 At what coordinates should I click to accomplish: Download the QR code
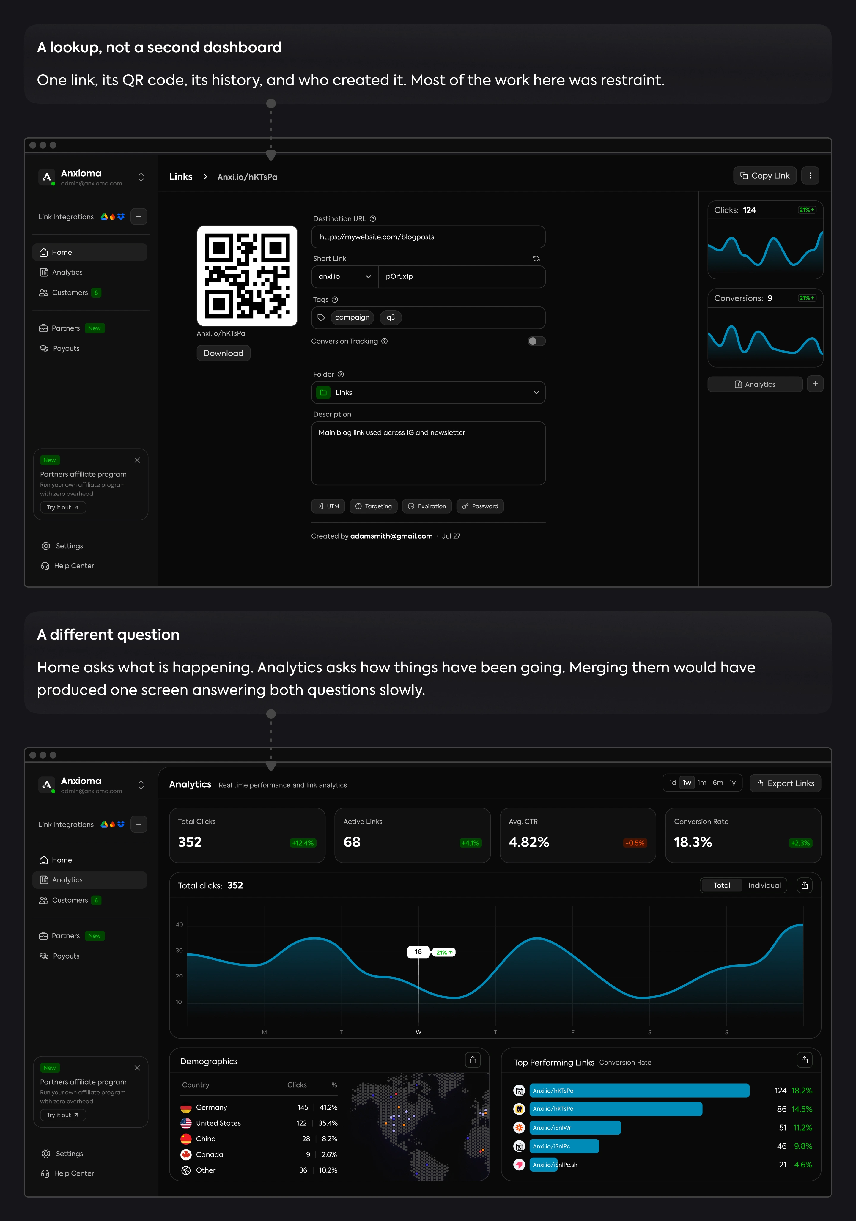tap(223, 353)
